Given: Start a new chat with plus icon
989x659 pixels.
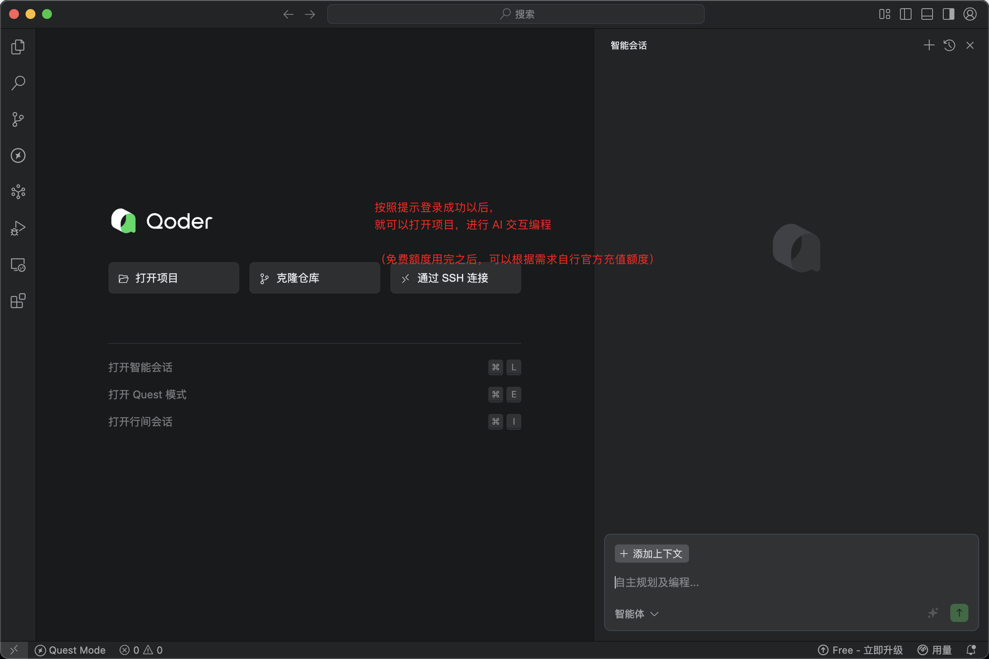Looking at the screenshot, I should 929,45.
